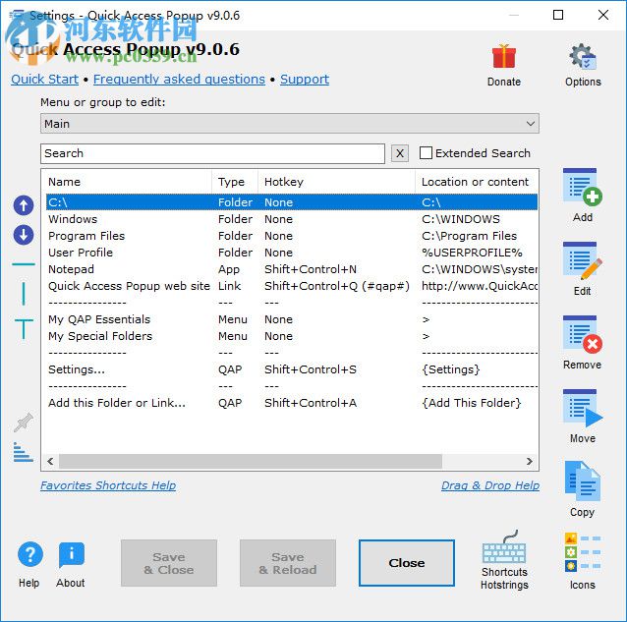The width and height of the screenshot is (627, 622).
Task: Select Add this Folder or Link... row
Action: [292, 403]
